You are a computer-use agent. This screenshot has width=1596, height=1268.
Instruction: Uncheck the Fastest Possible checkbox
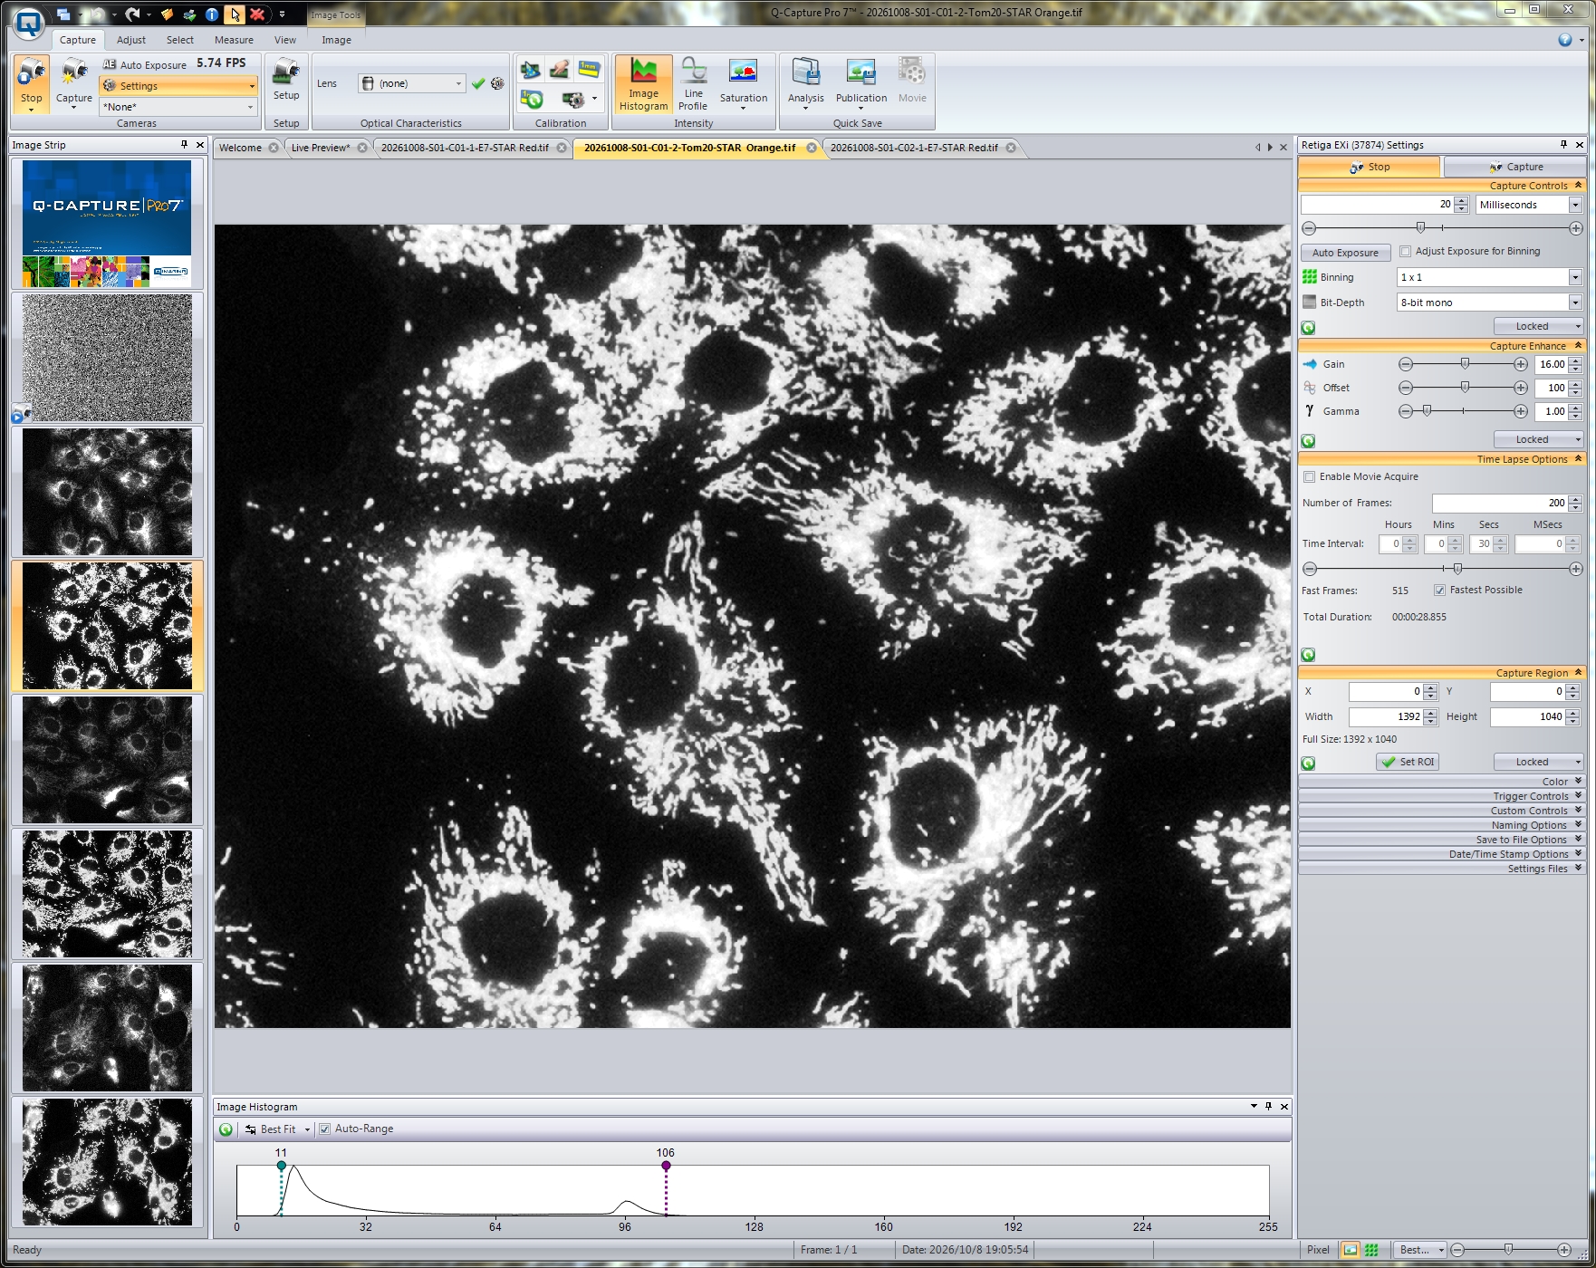pos(1439,591)
